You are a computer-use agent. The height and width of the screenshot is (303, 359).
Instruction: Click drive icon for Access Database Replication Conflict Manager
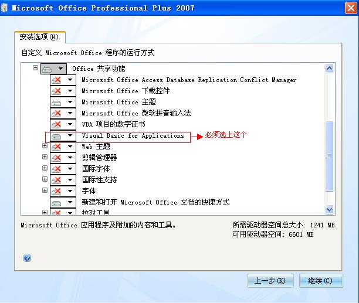pyautogui.click(x=56, y=80)
